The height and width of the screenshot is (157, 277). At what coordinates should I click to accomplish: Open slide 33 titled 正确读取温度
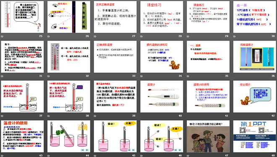[x=115, y=57]
